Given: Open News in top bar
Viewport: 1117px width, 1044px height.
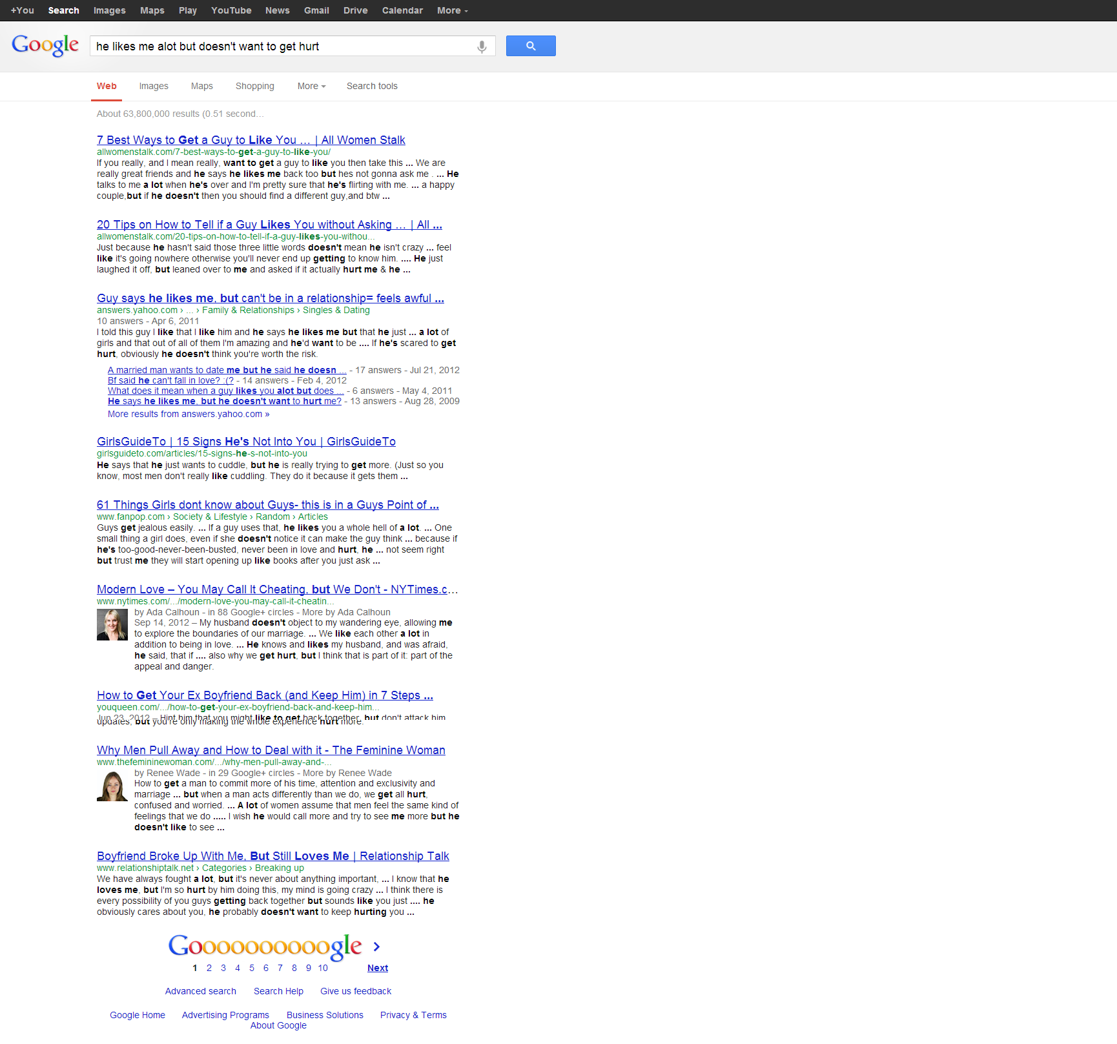Looking at the screenshot, I should tap(278, 10).
